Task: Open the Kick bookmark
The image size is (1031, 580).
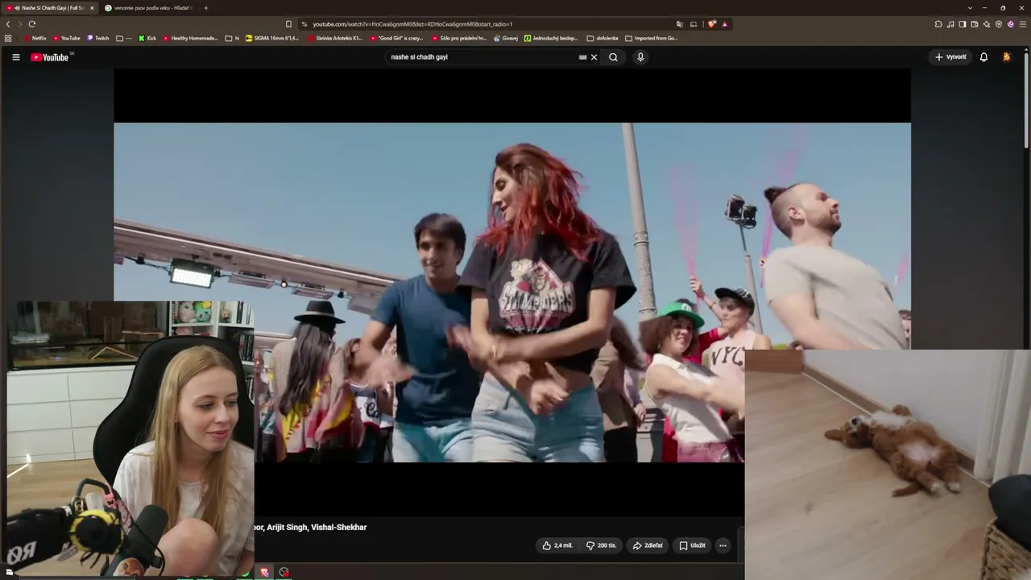Action: point(147,38)
